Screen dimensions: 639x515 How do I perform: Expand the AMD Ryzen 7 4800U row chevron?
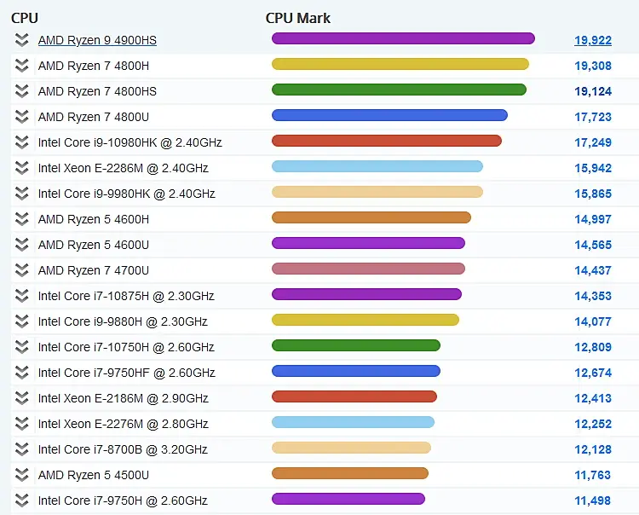21,117
